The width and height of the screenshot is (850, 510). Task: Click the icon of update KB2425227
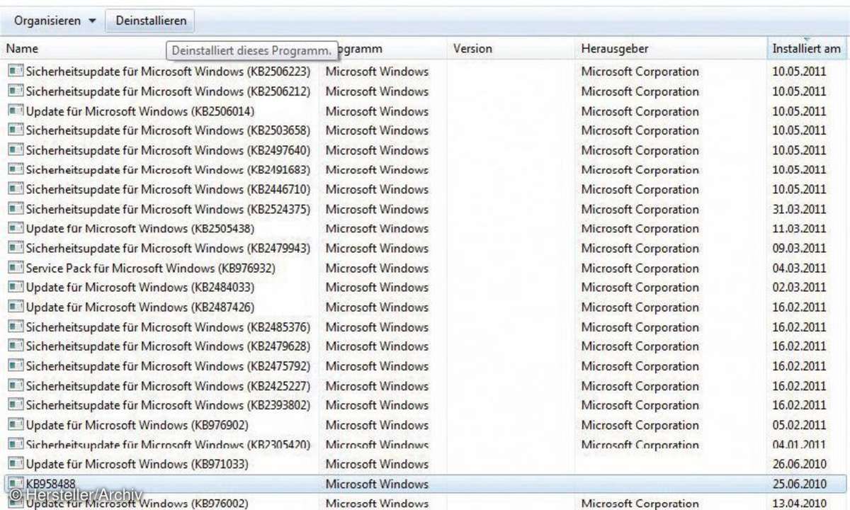[16, 386]
